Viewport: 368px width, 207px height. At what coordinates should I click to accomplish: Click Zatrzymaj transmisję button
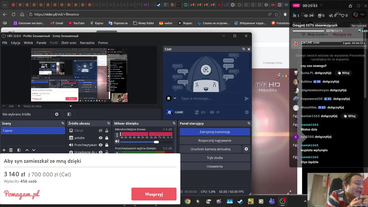[x=215, y=132]
